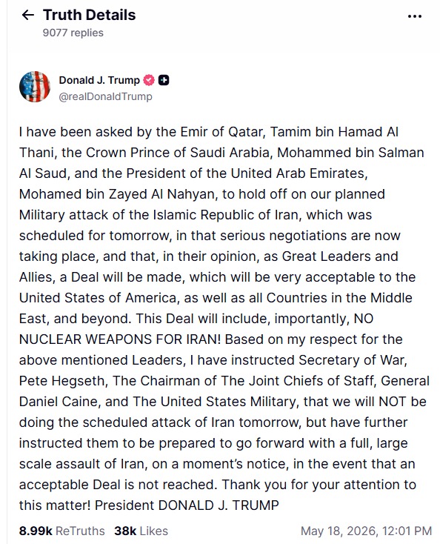Click the line mentioning Daniel Caine
The image size is (440, 544).
pyautogui.click(x=223, y=402)
